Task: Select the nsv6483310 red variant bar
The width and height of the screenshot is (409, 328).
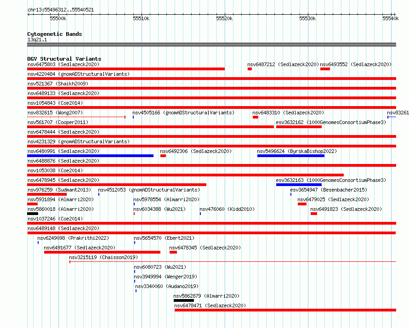Action: pyautogui.click(x=256, y=117)
